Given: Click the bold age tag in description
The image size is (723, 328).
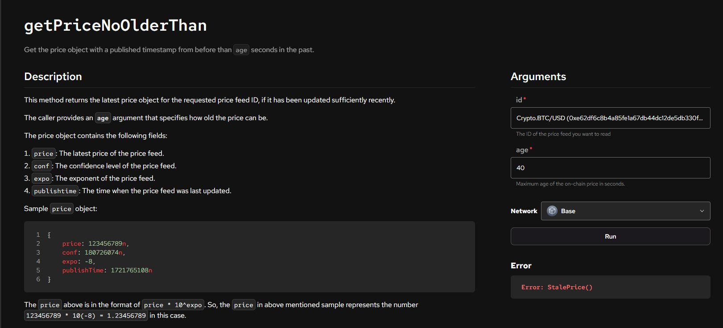Looking at the screenshot, I should (x=103, y=118).
